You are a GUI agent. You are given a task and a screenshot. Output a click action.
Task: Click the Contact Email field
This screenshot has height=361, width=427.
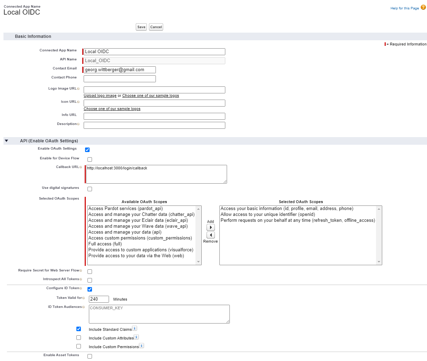(120, 70)
